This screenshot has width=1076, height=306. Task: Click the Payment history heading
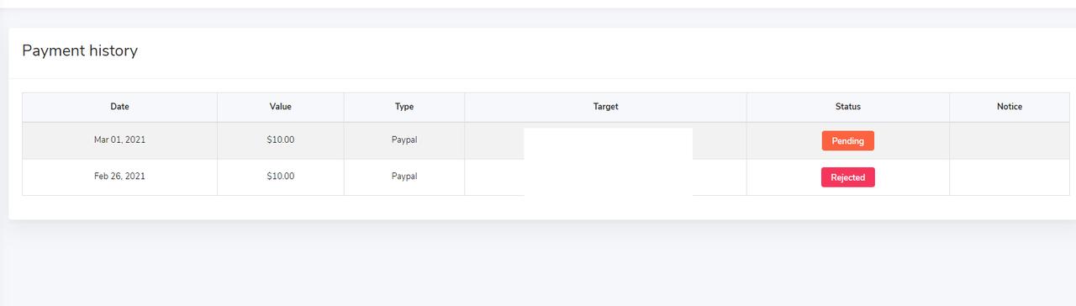click(80, 50)
